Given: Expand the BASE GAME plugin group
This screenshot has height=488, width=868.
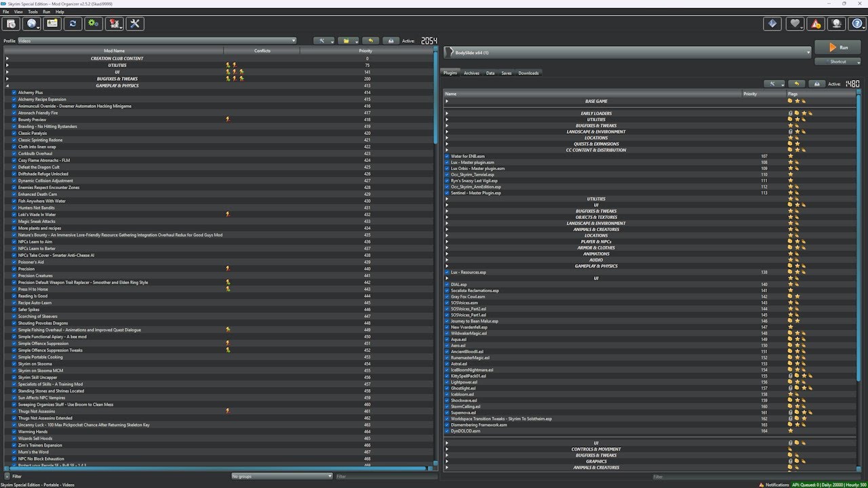Looking at the screenshot, I should [447, 101].
